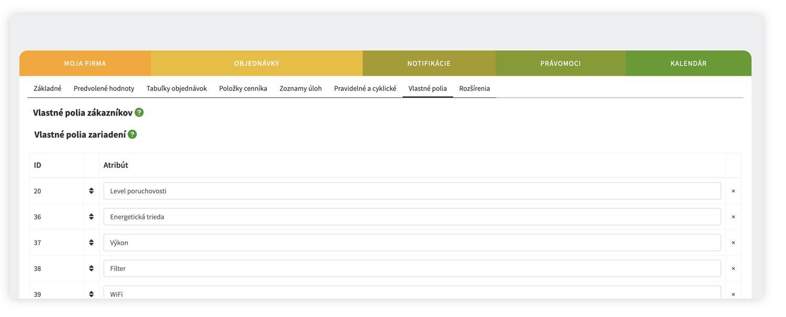Switch to OBJEDNÁVKY section

[257, 63]
